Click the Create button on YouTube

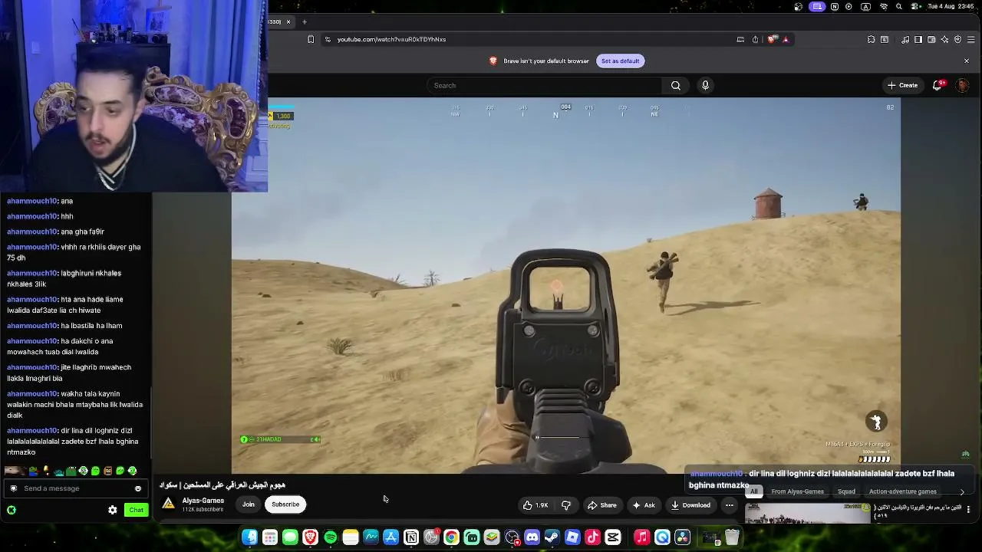point(902,85)
